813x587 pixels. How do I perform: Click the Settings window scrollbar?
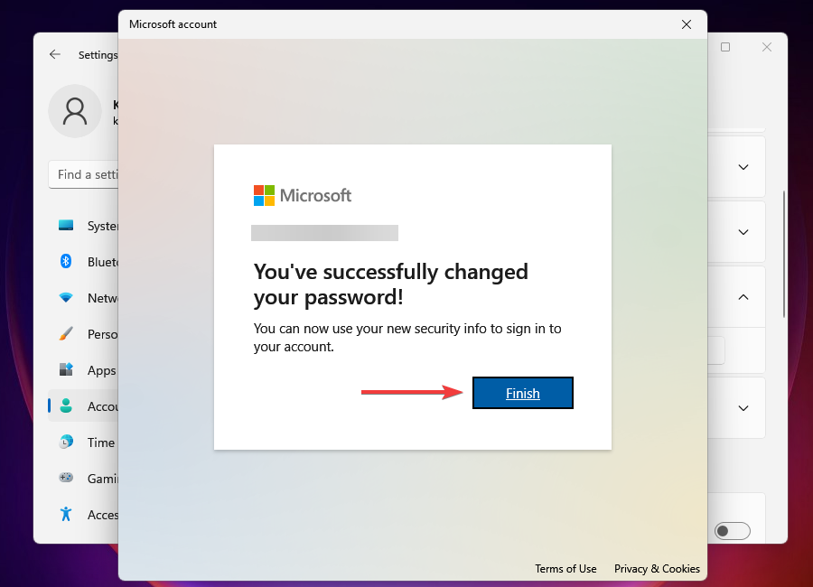tap(784, 254)
